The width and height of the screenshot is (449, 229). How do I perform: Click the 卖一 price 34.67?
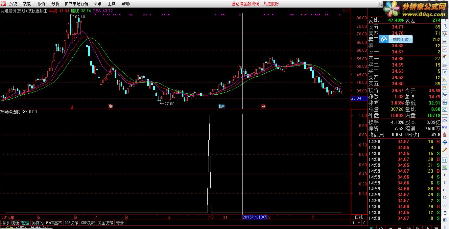(x=398, y=52)
